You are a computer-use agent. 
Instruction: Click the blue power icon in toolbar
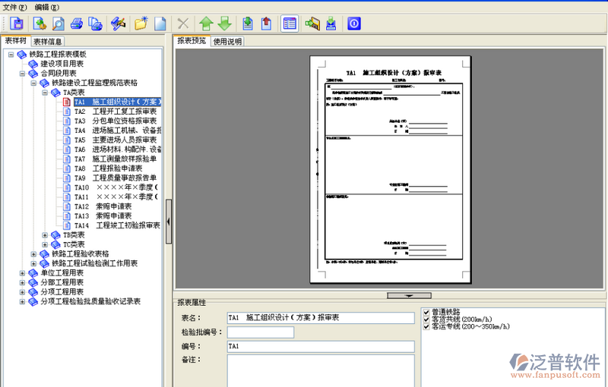click(x=353, y=24)
